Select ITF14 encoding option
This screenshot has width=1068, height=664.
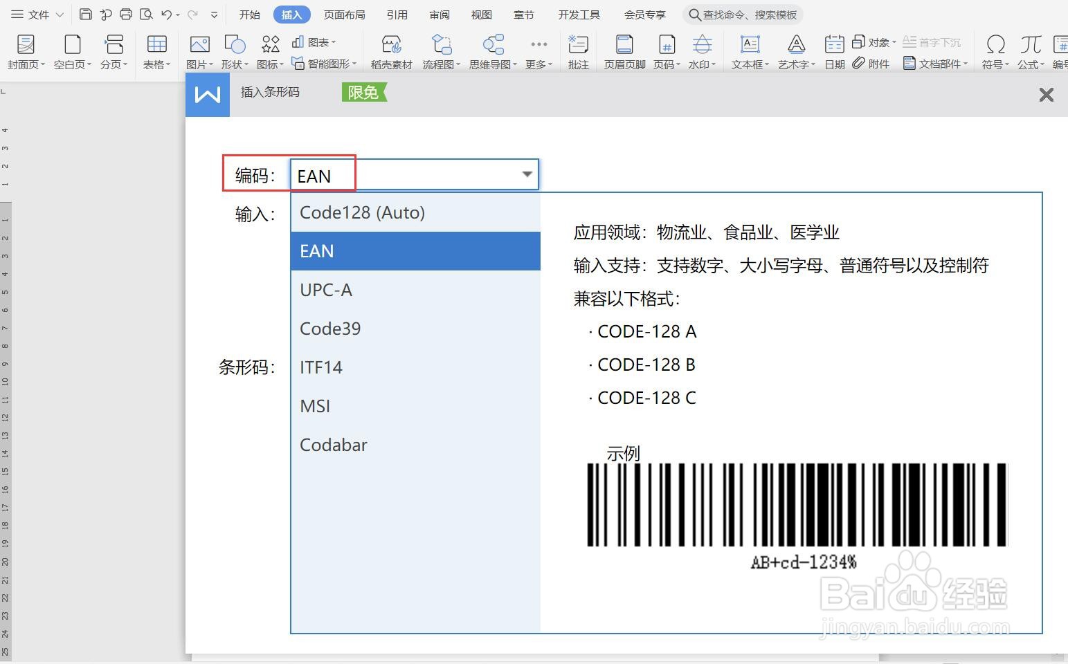[x=415, y=367]
